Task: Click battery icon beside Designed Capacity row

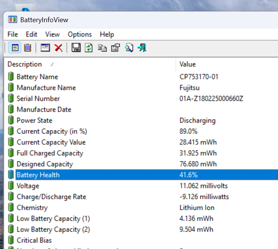Action: [x=11, y=164]
